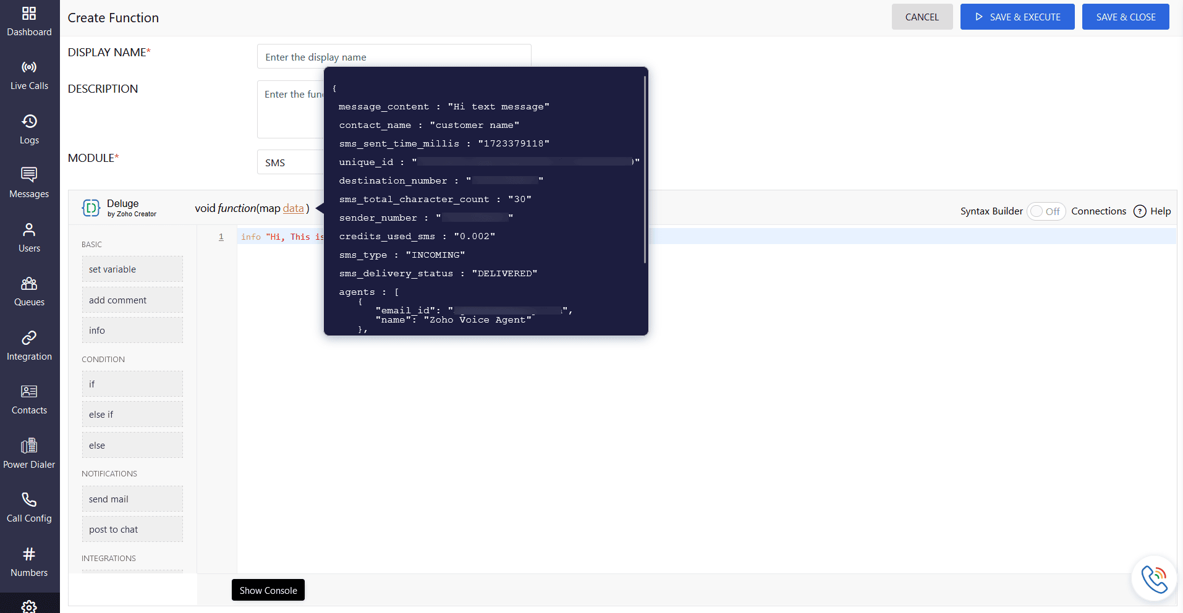Viewport: 1183px width, 613px height.
Task: Open the floating phone dialer widget
Action: click(1154, 579)
